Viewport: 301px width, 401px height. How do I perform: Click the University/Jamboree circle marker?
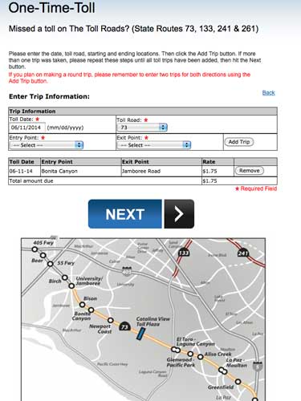coord(71,286)
